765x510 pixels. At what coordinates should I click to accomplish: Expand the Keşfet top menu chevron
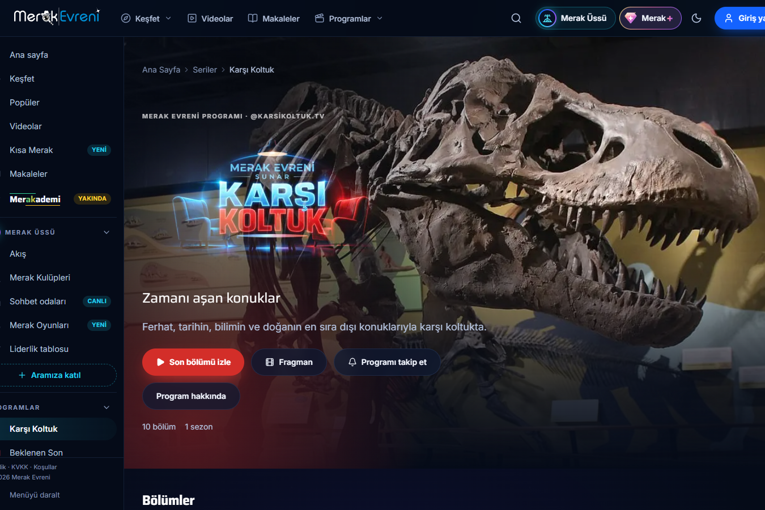click(168, 18)
